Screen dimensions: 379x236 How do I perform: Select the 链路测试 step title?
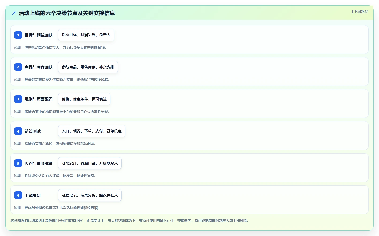[33, 131]
